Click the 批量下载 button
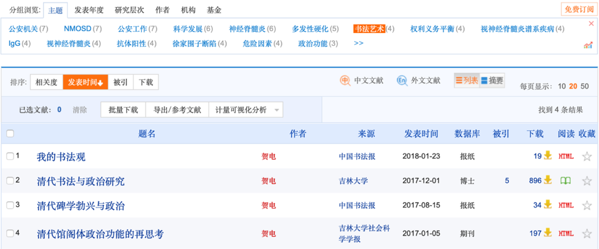Screen dimensions: 599x249 click(x=123, y=110)
